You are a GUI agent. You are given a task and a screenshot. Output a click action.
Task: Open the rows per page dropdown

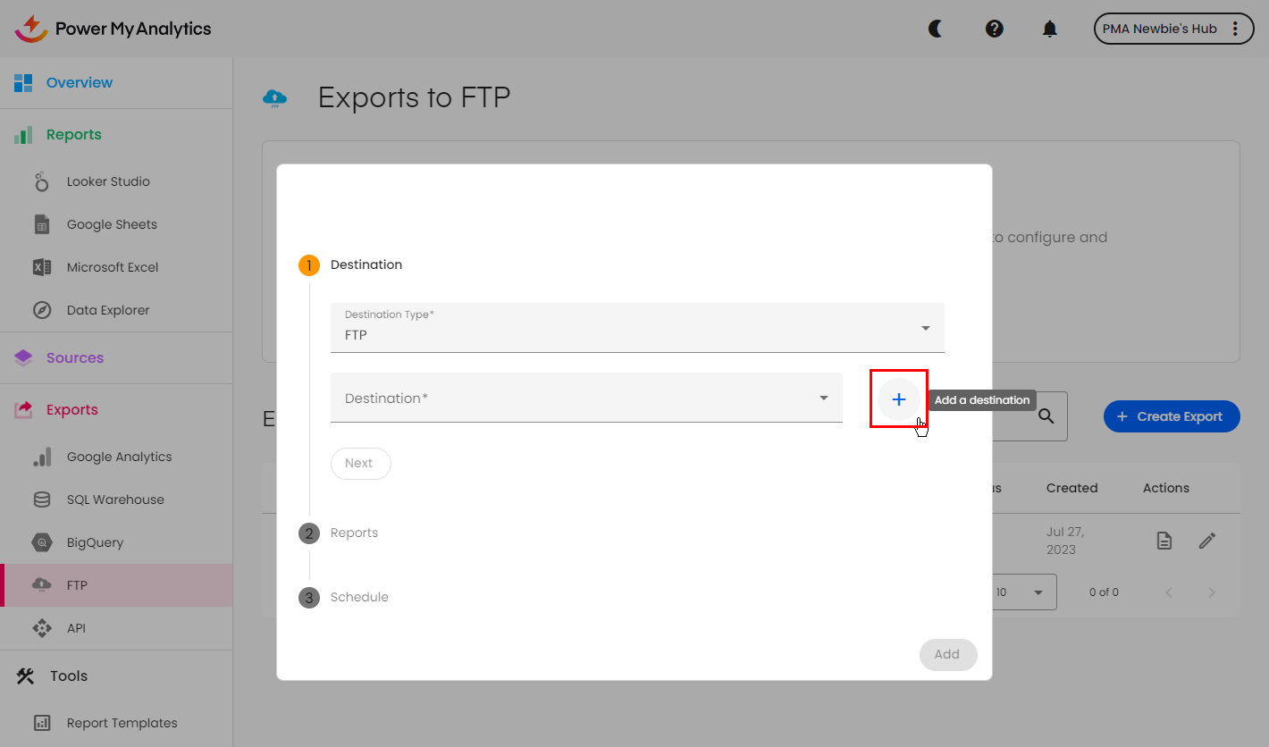click(x=1022, y=592)
